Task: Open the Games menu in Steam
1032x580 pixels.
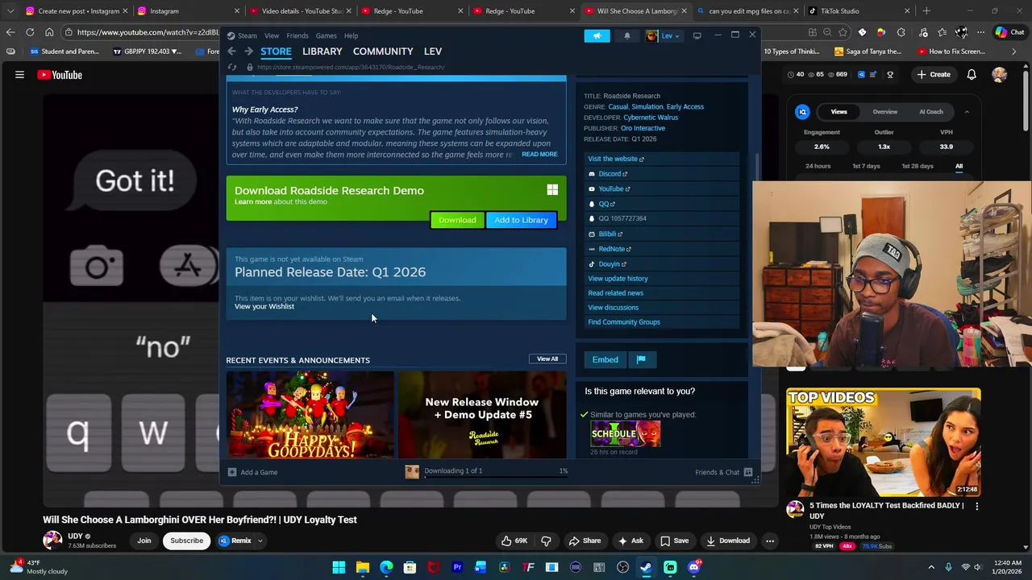Action: tap(327, 35)
